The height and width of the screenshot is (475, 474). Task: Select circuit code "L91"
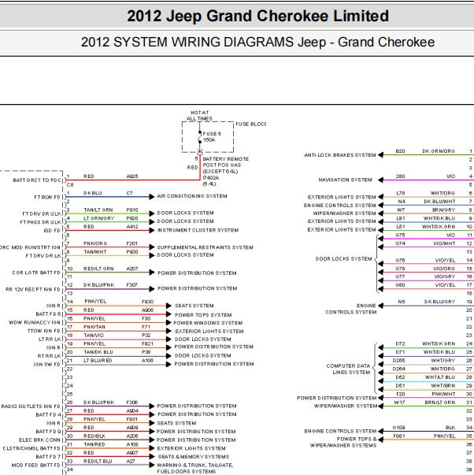pos(401,218)
